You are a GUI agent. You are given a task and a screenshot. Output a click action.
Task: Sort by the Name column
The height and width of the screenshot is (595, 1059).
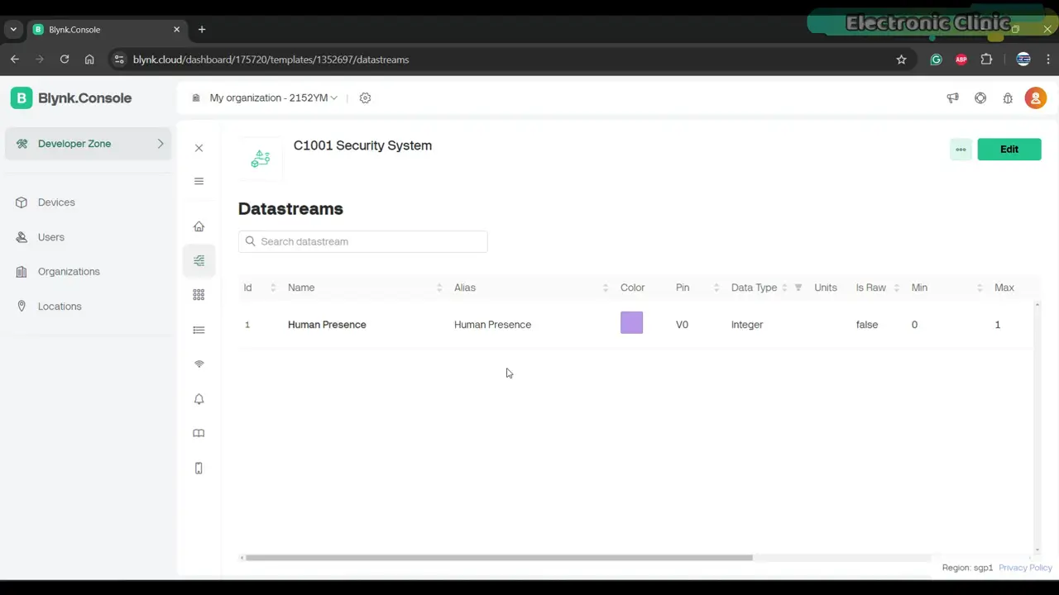pos(439,288)
